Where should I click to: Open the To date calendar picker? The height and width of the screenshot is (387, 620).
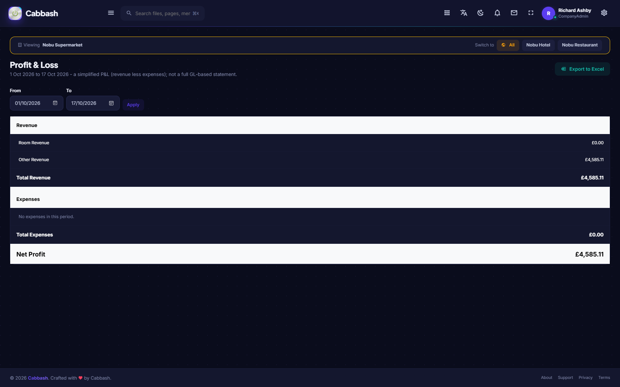[111, 103]
